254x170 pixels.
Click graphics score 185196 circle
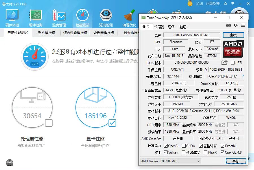point(96,107)
